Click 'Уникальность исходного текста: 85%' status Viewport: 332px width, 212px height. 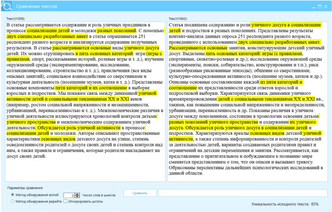(285, 204)
